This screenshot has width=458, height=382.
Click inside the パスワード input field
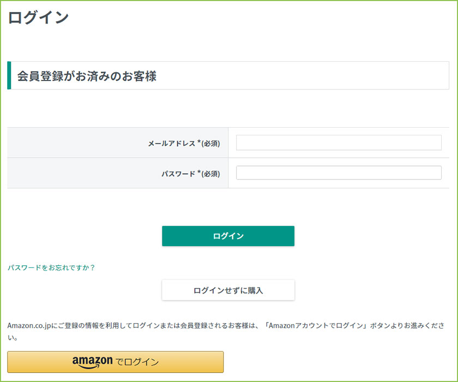tap(338, 172)
